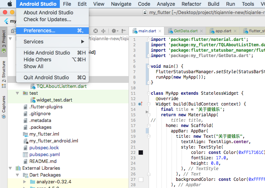
Task: Fold the main() function at line 6
Action: click(149, 66)
